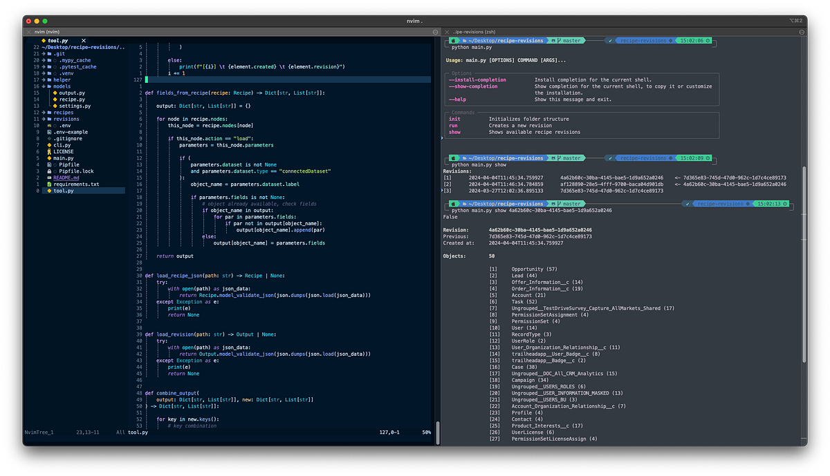Image resolution: width=830 pixels, height=476 pixels.
Task: Click the green icon next to requirements.txt
Action: tap(48, 184)
